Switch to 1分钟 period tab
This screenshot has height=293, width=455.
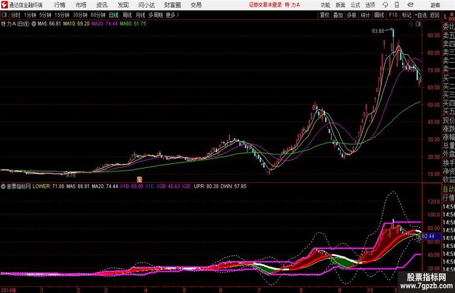tap(30, 15)
